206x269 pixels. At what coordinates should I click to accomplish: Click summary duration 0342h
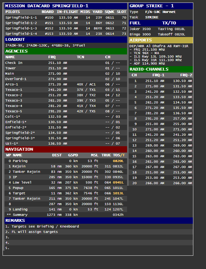coord(118,215)
